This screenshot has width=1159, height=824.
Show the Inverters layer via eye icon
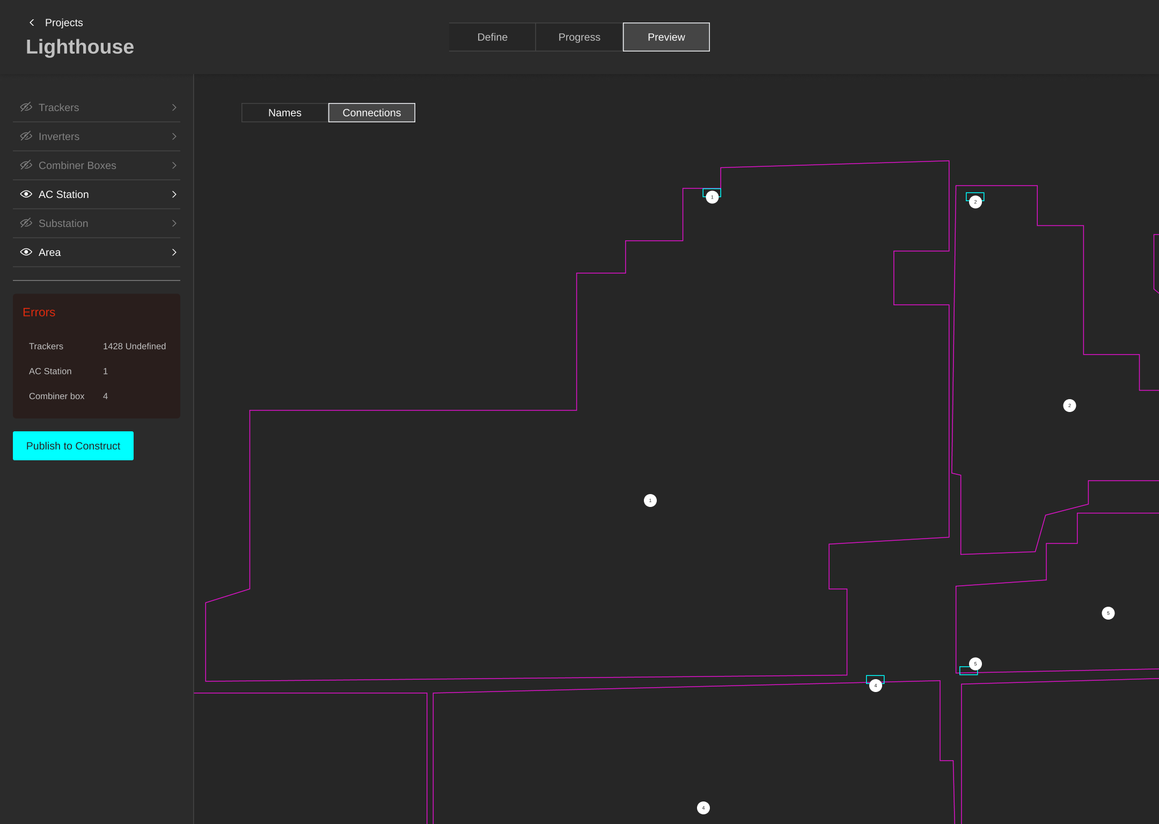click(x=26, y=136)
